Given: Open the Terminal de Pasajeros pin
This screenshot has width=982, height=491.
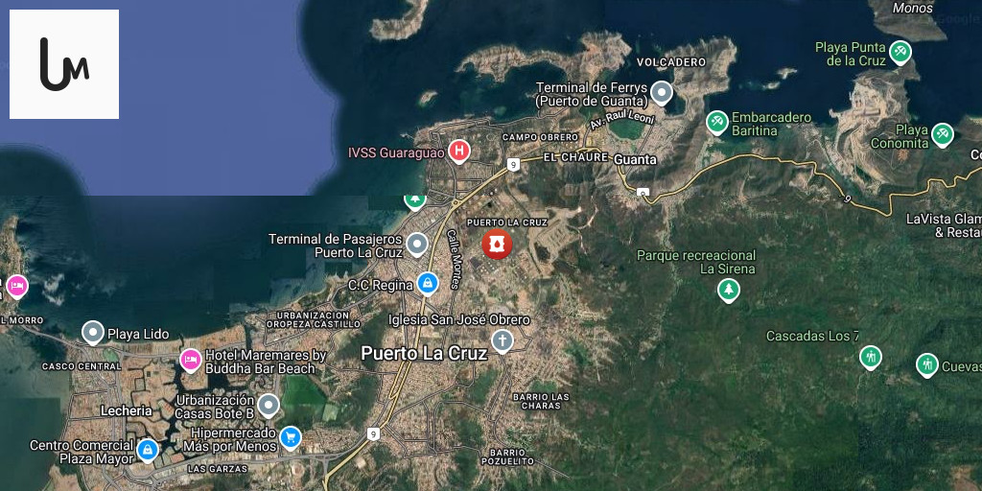Looking at the screenshot, I should 417,245.
